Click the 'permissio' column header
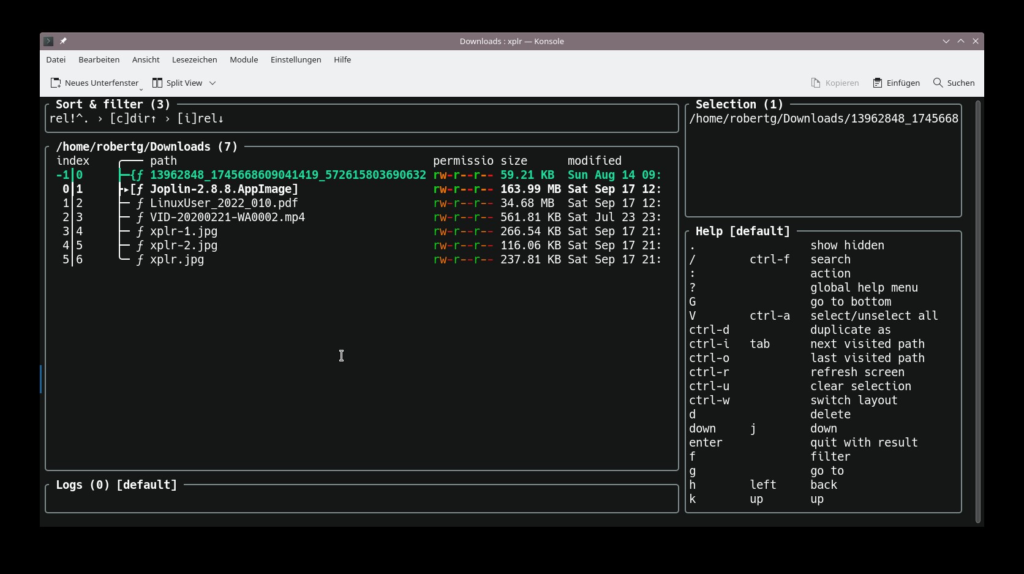The image size is (1024, 574). (463, 160)
